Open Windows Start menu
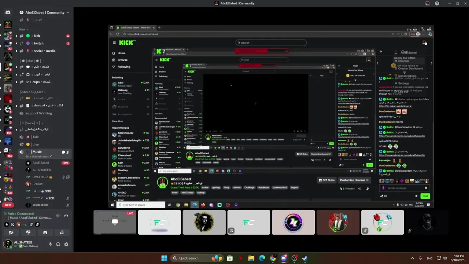This screenshot has height=264, width=469. 164,258
